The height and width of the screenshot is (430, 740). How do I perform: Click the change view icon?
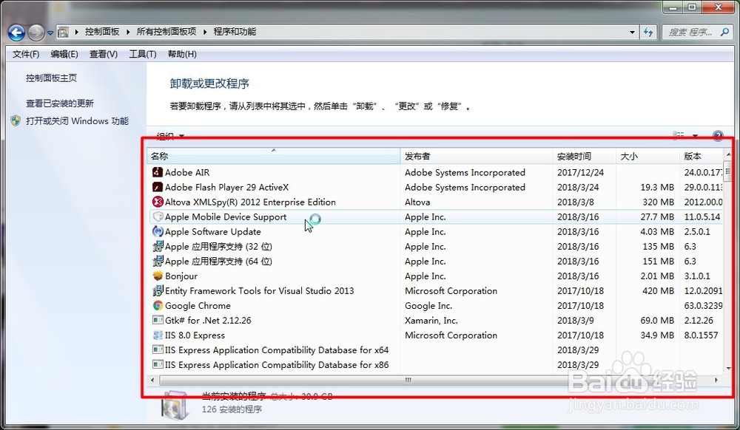tap(678, 135)
